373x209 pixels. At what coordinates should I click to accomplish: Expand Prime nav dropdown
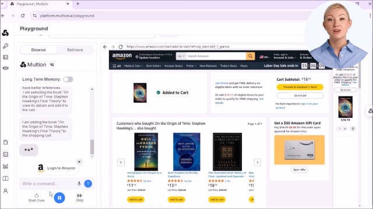point(191,66)
